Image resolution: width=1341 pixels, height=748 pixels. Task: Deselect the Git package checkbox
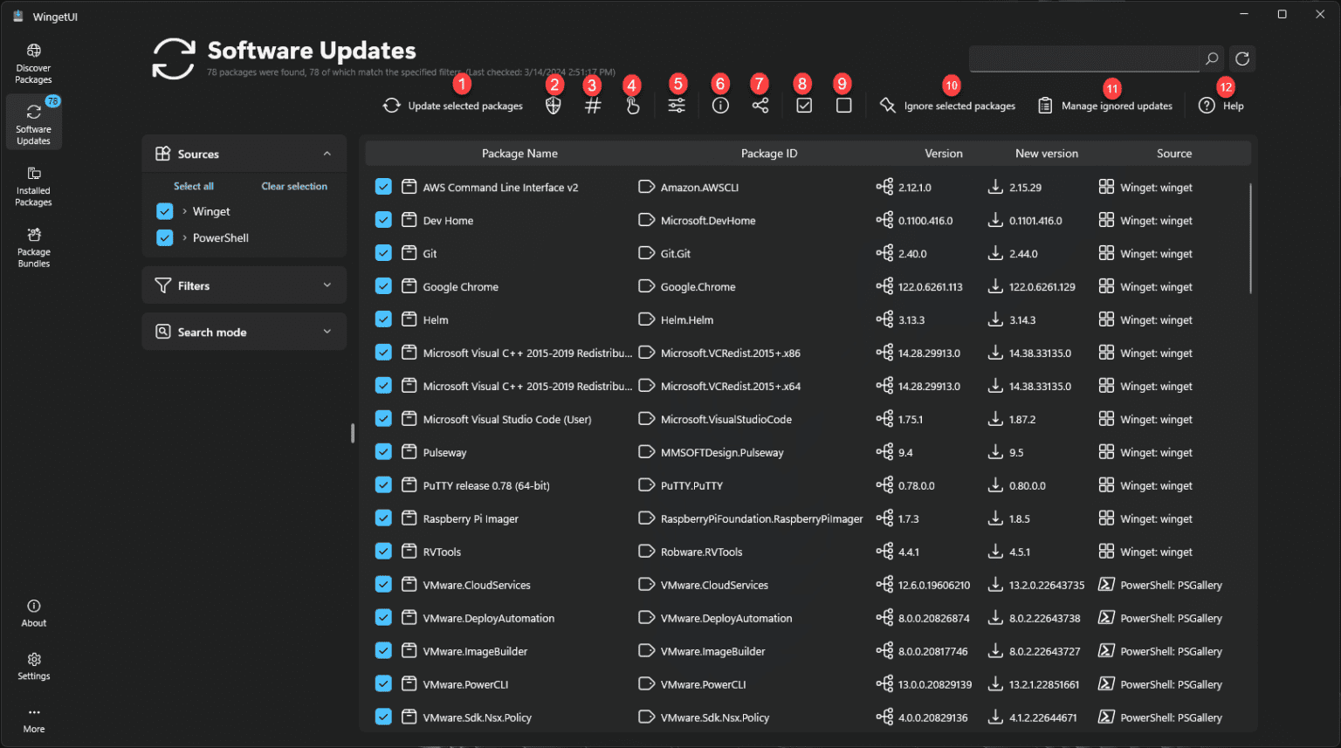click(383, 252)
